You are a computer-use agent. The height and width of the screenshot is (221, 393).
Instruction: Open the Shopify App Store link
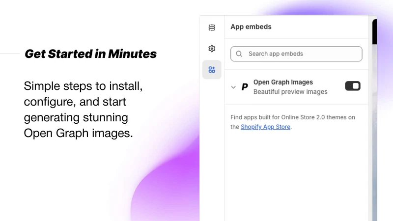(265, 127)
